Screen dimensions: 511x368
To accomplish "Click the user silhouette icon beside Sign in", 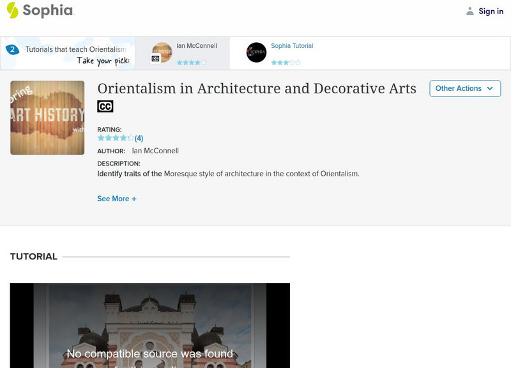I will pos(469,11).
